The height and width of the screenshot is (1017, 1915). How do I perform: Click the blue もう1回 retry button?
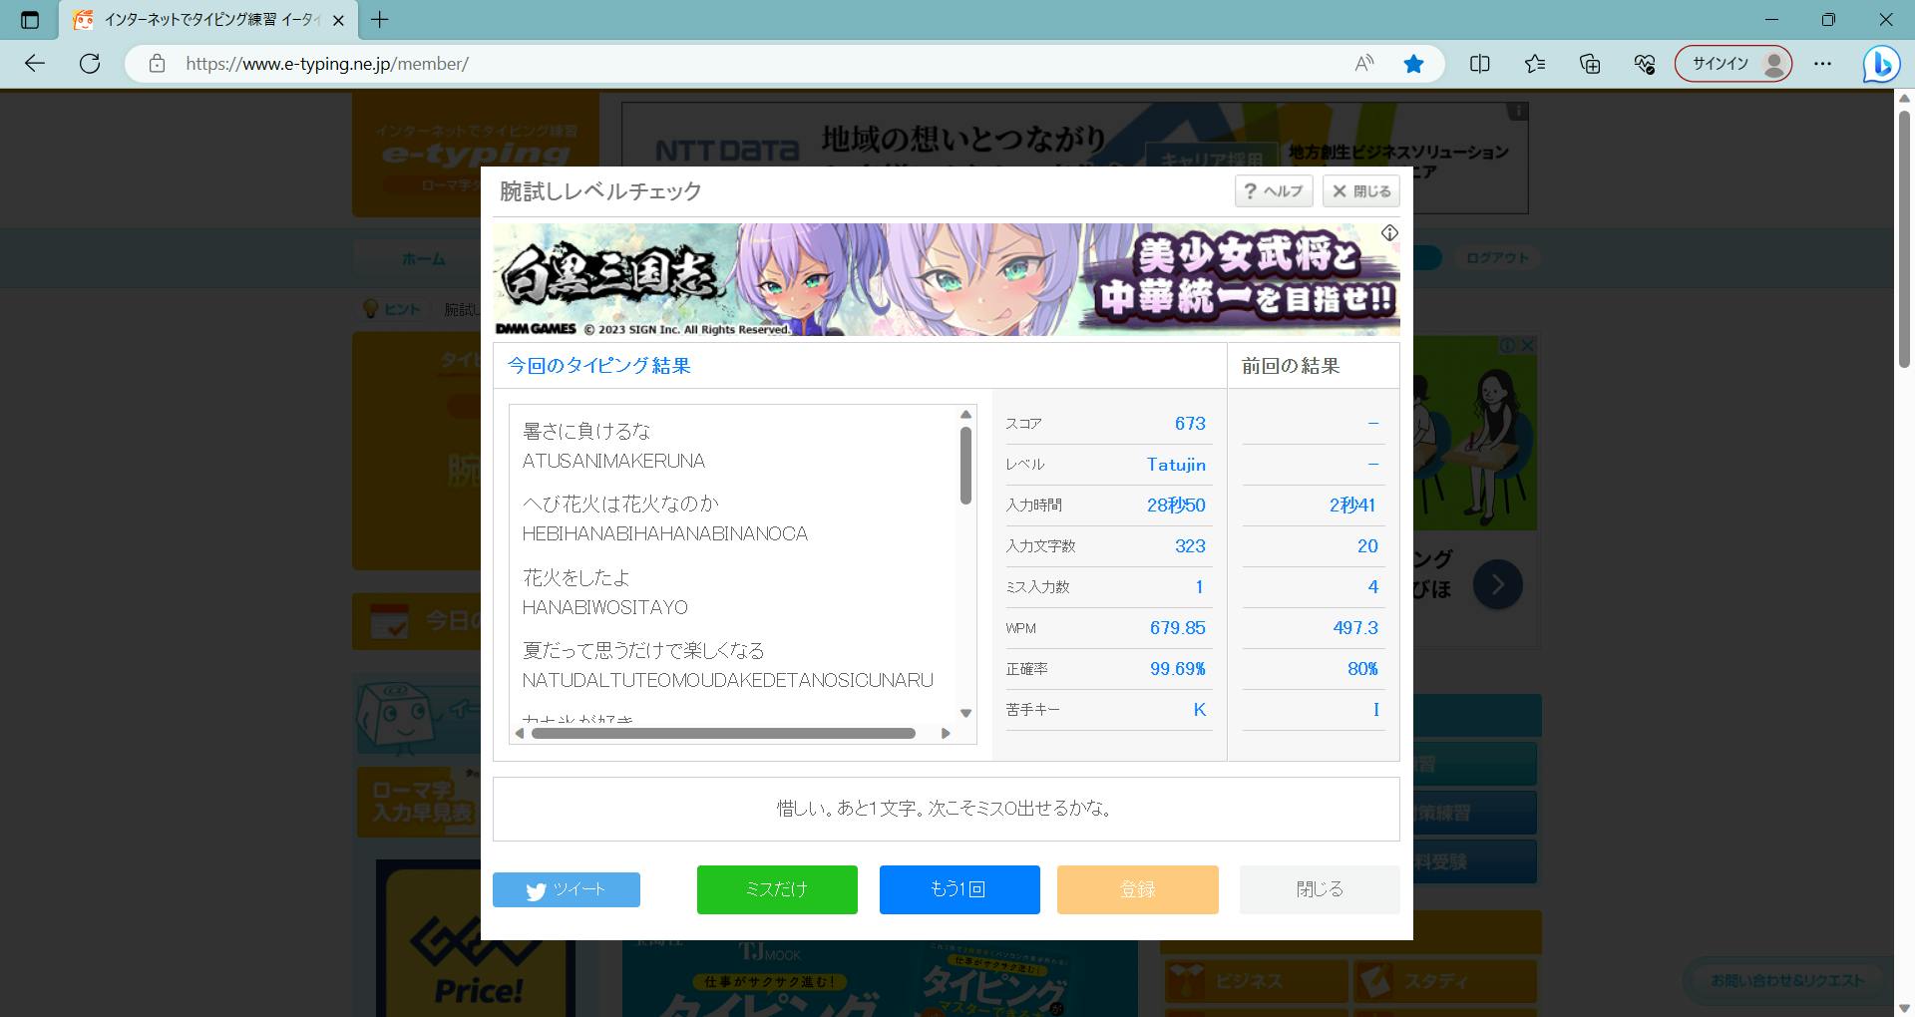tap(958, 889)
